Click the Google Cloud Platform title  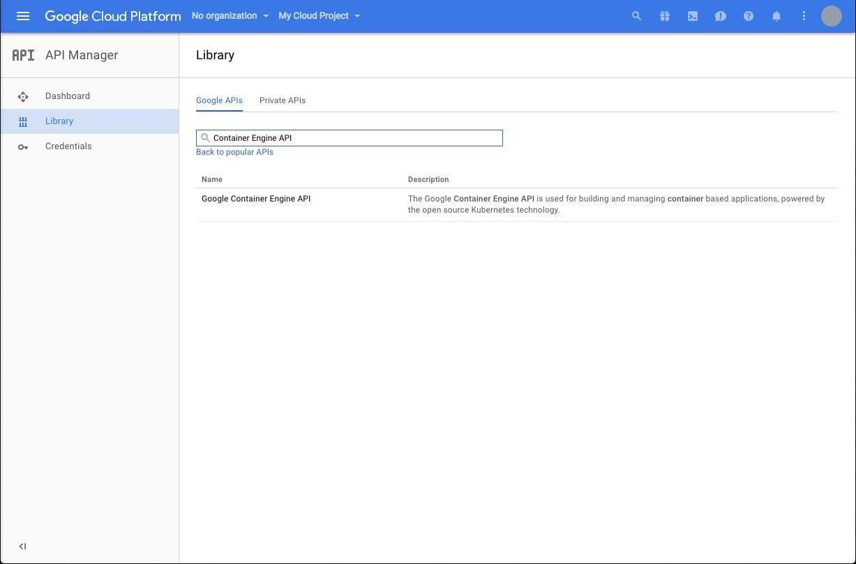pos(113,16)
